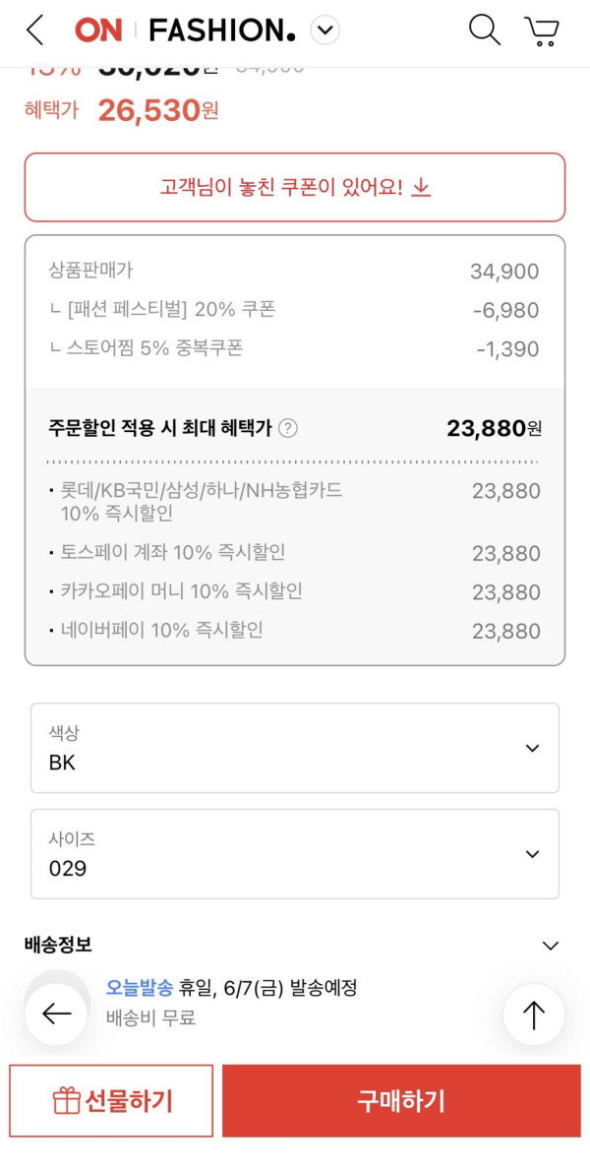Click the 고객님이 놓친 쿠폰이 있어요 button
Viewport: 590px width, 1168px height.
tap(295, 187)
